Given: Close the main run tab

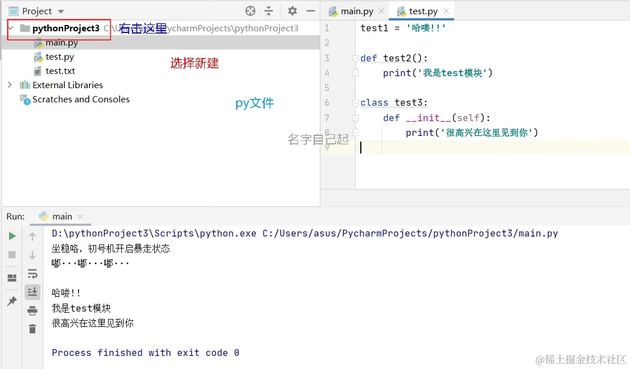Looking at the screenshot, I should tap(80, 217).
